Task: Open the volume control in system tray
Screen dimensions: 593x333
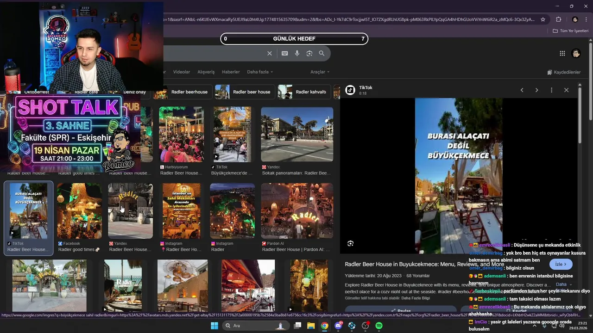Action: coord(561,326)
